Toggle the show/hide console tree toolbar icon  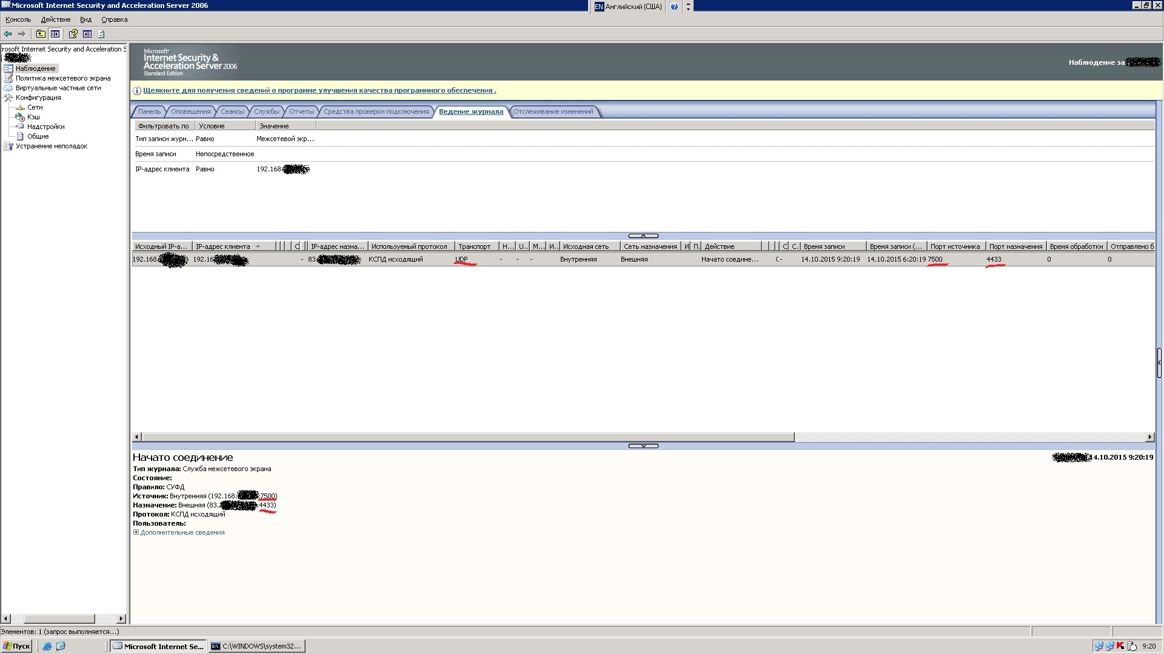coord(55,34)
